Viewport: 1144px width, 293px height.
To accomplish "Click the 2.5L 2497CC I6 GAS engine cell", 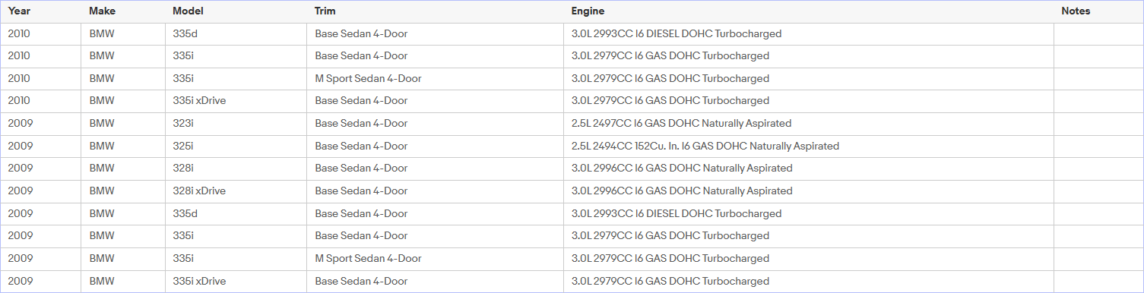I will pyautogui.click(x=808, y=123).
